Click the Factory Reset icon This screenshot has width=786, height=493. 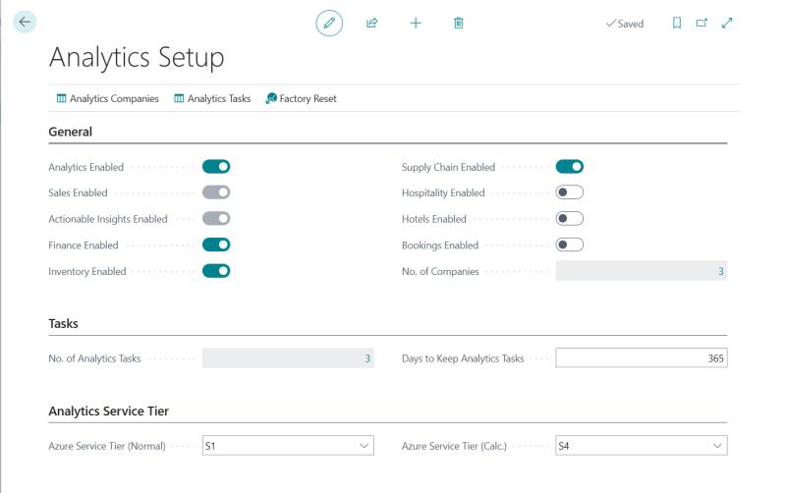(x=271, y=98)
